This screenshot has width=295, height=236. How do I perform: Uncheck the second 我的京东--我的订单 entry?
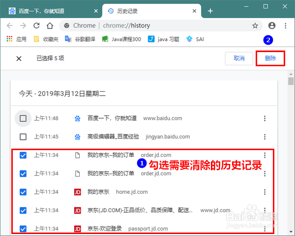click(23, 174)
